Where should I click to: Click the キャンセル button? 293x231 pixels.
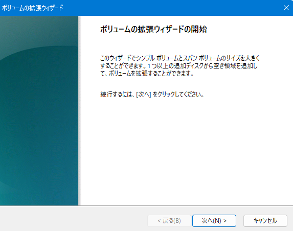click(x=265, y=221)
